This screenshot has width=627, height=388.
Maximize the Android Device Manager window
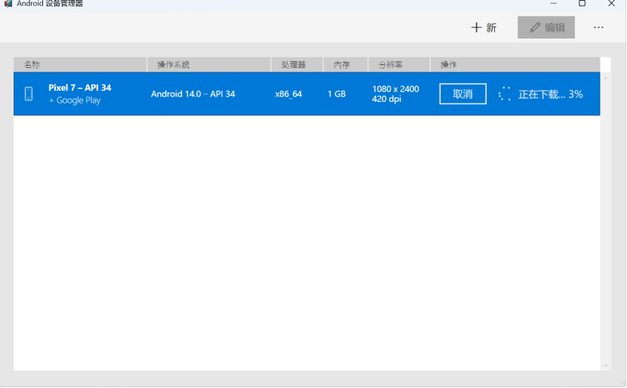[582, 4]
